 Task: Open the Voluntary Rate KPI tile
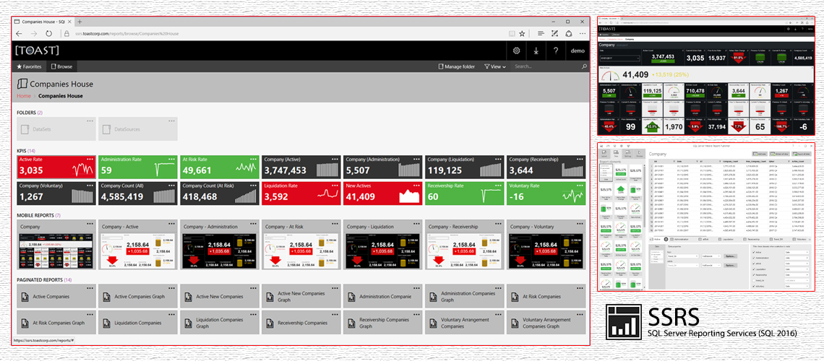[x=546, y=193]
